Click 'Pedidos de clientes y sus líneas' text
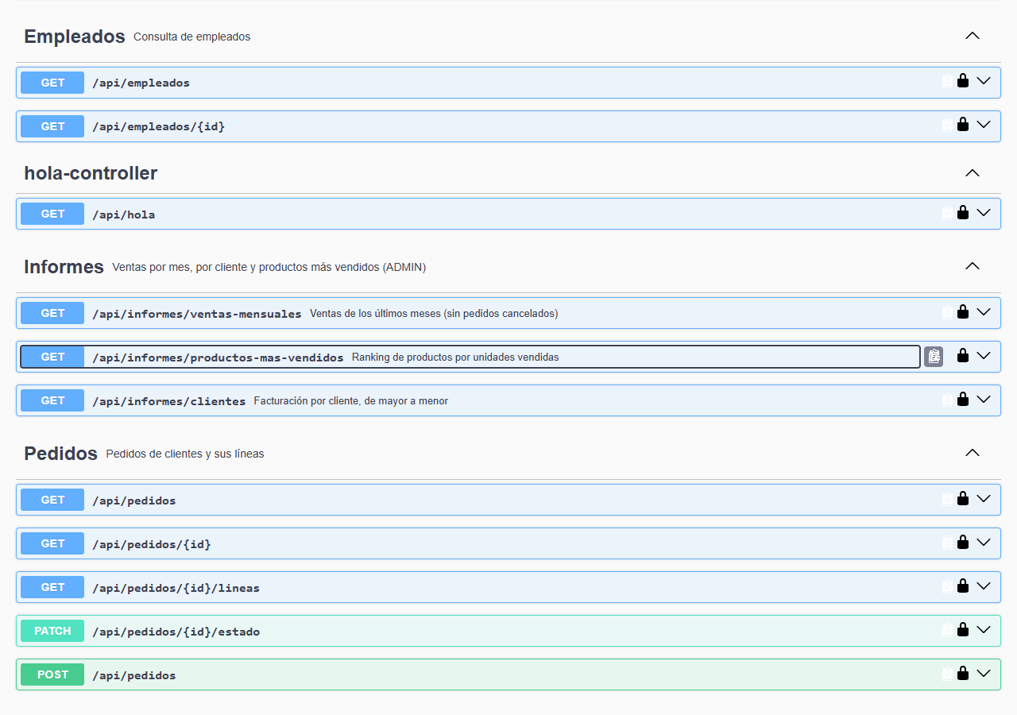 pos(185,454)
